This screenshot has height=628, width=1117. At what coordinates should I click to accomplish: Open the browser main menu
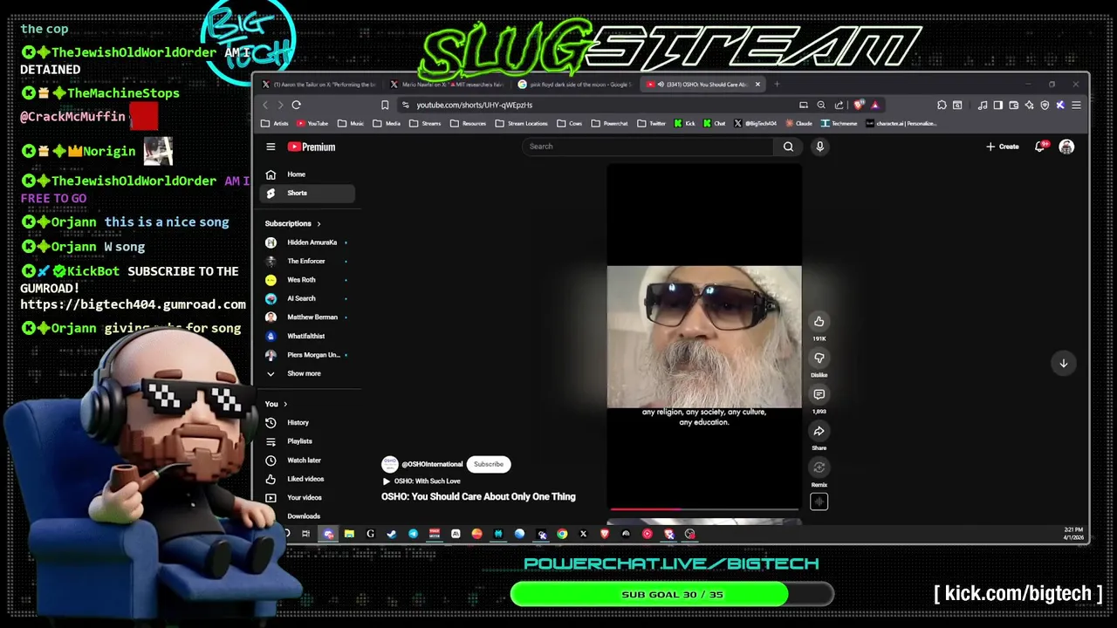pos(1076,105)
